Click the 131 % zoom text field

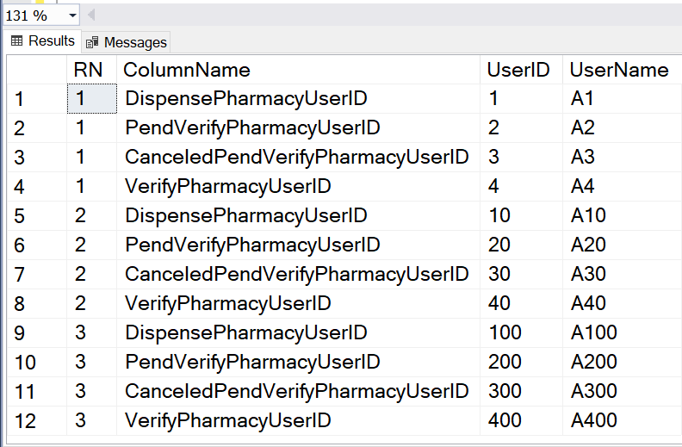(31, 16)
